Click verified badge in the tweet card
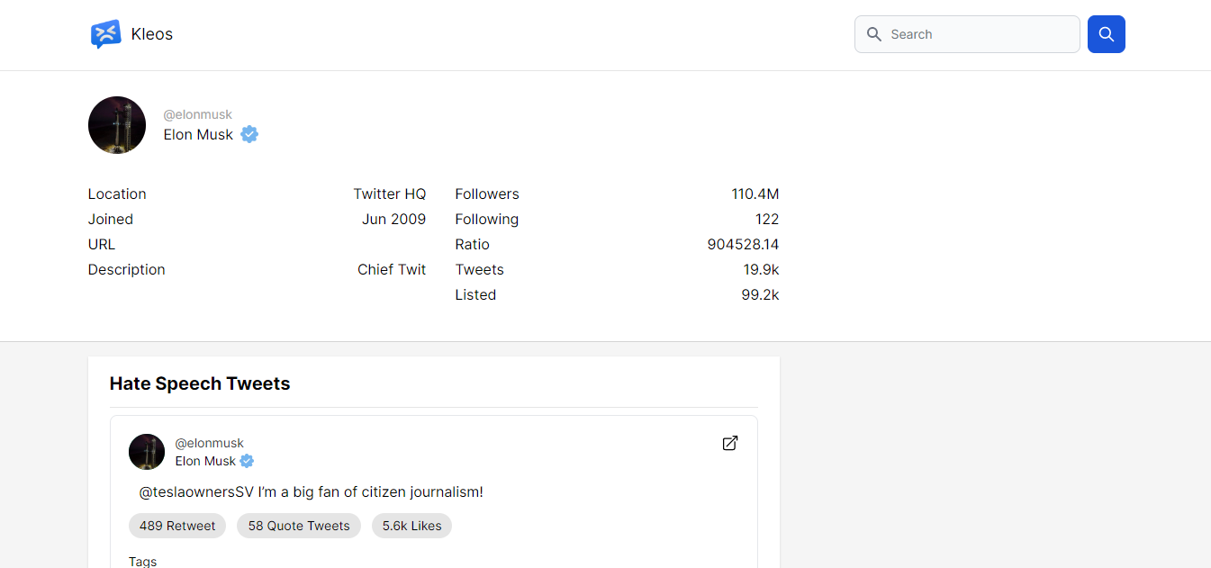 [x=247, y=461]
